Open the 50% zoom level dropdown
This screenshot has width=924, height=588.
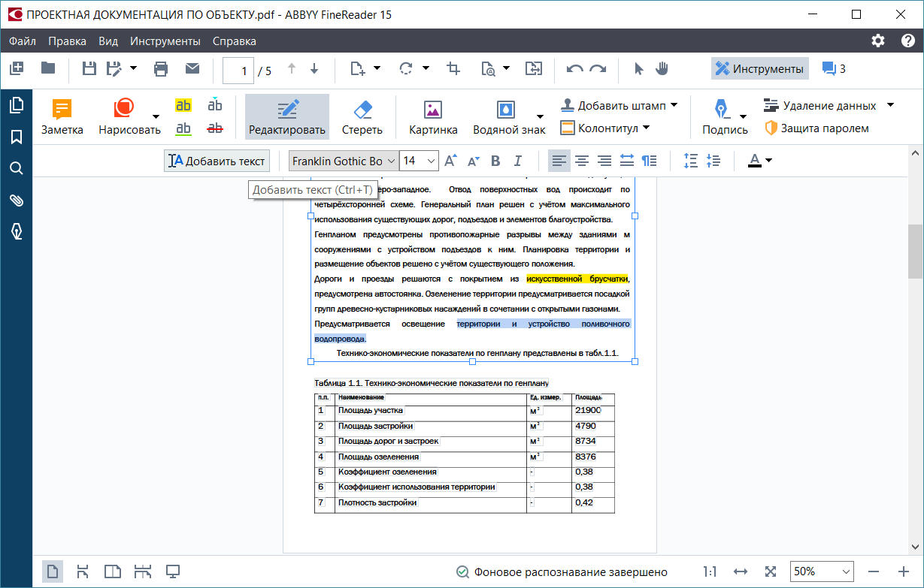pos(822,571)
